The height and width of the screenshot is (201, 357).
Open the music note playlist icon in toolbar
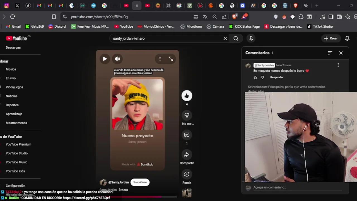(x=323, y=17)
